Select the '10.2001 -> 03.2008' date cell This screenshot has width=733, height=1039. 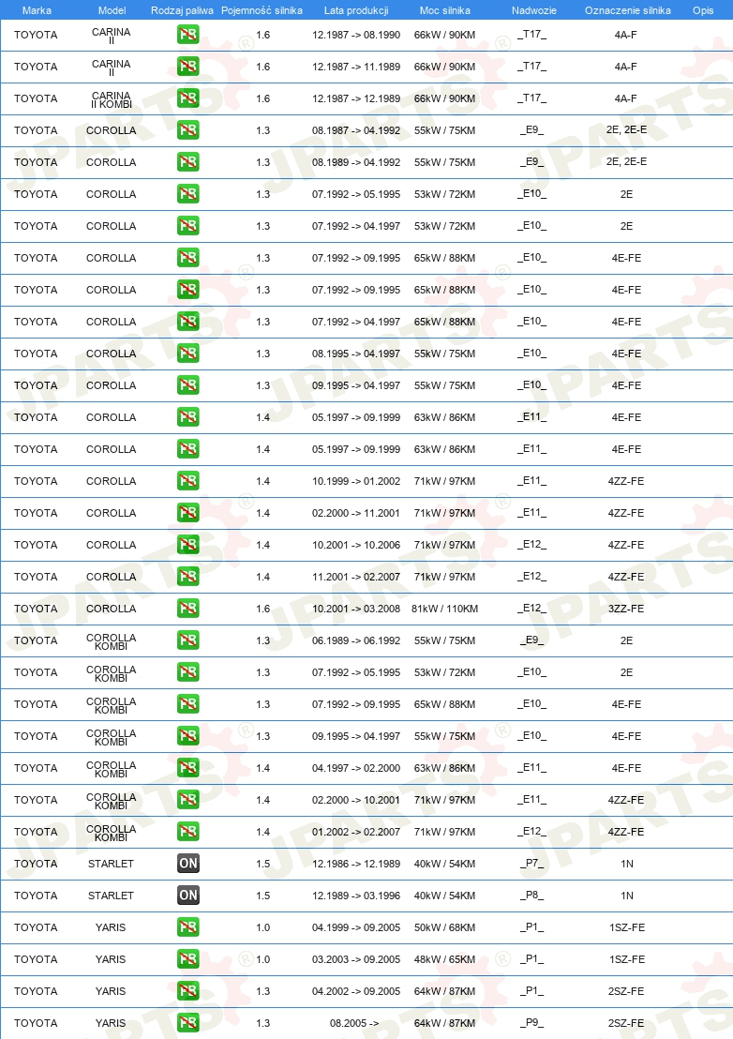(x=356, y=609)
